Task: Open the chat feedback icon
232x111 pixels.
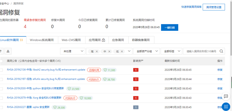Action: pos(226,96)
